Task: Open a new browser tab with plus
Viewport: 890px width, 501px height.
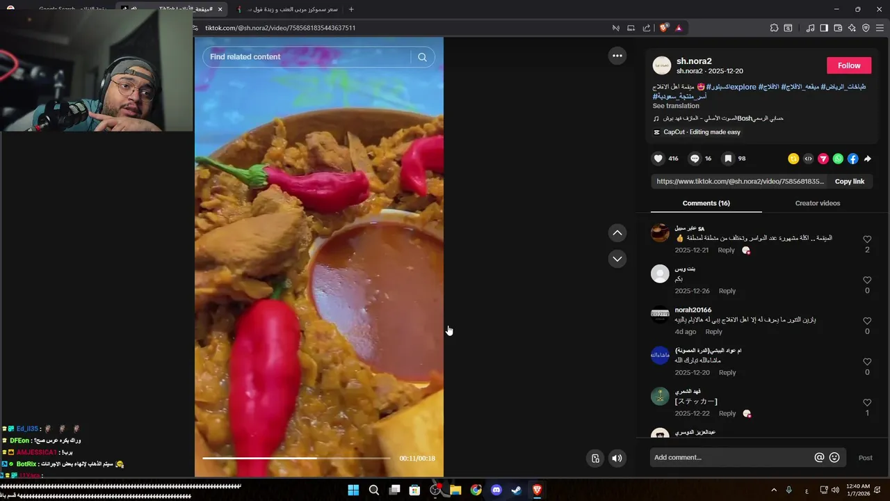Action: click(x=351, y=10)
